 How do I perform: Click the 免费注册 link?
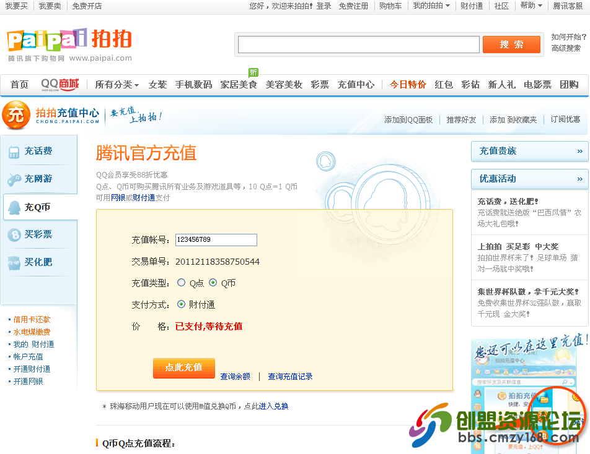(x=353, y=6)
